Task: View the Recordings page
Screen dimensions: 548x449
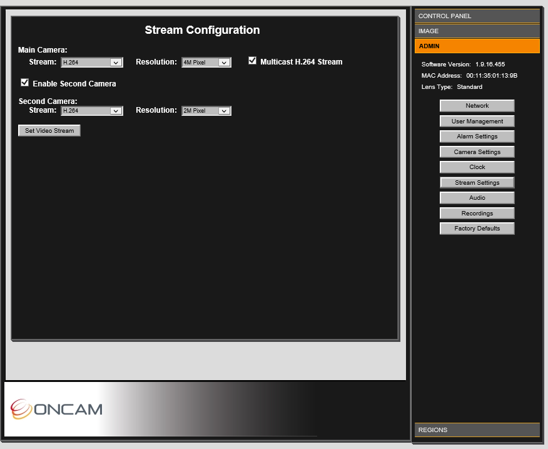Action: pos(477,213)
